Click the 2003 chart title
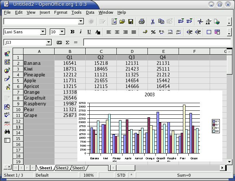This screenshot has height=181, width=235. pyautogui.click(x=150, y=94)
